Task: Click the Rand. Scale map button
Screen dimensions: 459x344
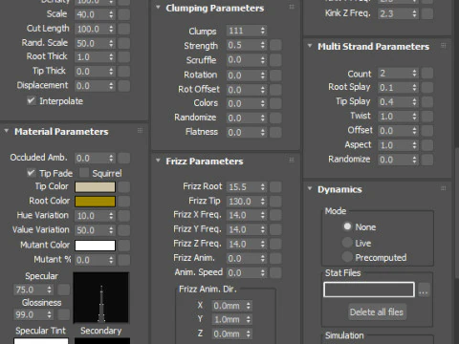Action: pos(124,43)
